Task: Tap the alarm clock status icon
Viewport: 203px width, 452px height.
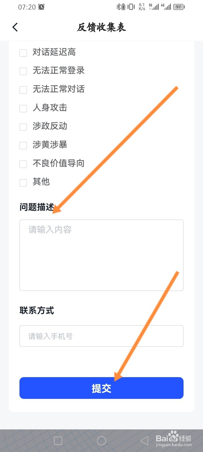Action: (41, 7)
